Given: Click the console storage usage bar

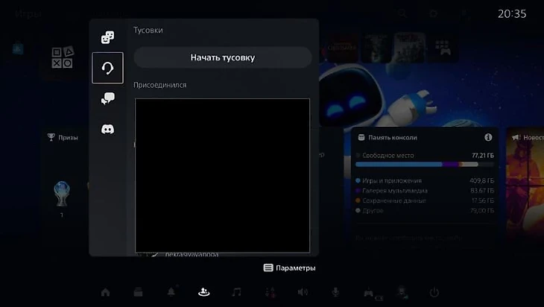Looking at the screenshot, I should coord(425,164).
